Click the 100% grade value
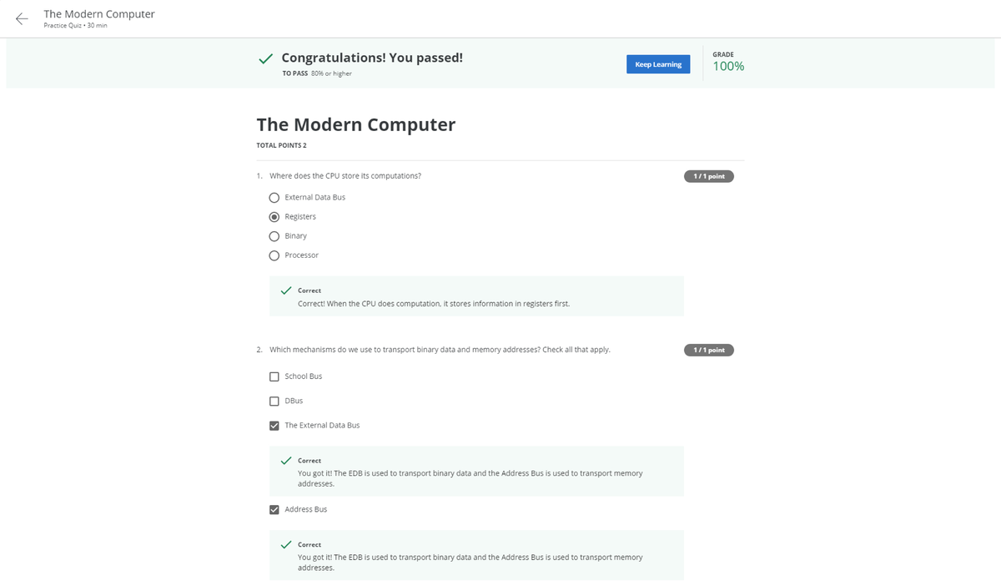 728,67
